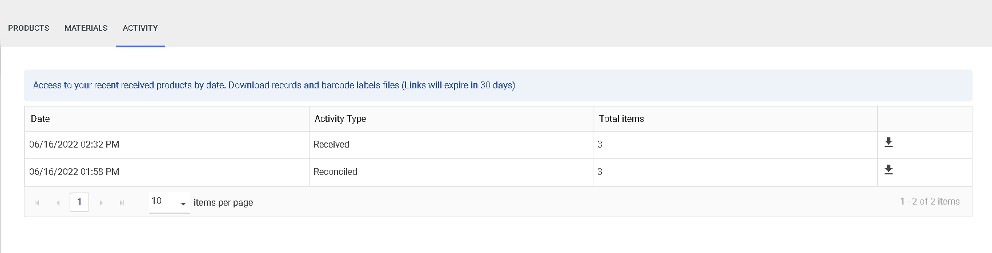Download the Reconciled activity record
This screenshot has height=253, width=992.
(888, 170)
